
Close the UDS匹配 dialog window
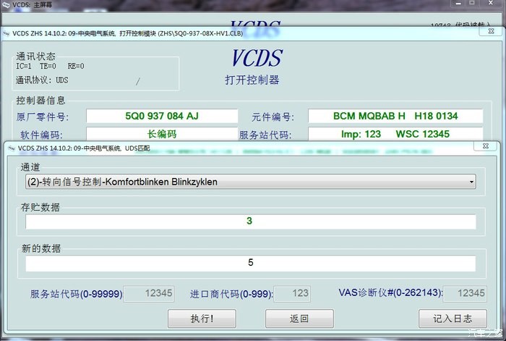485,146
